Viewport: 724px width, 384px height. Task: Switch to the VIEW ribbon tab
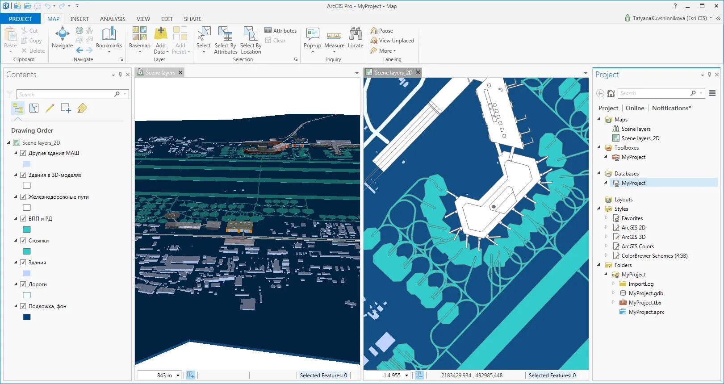point(143,19)
